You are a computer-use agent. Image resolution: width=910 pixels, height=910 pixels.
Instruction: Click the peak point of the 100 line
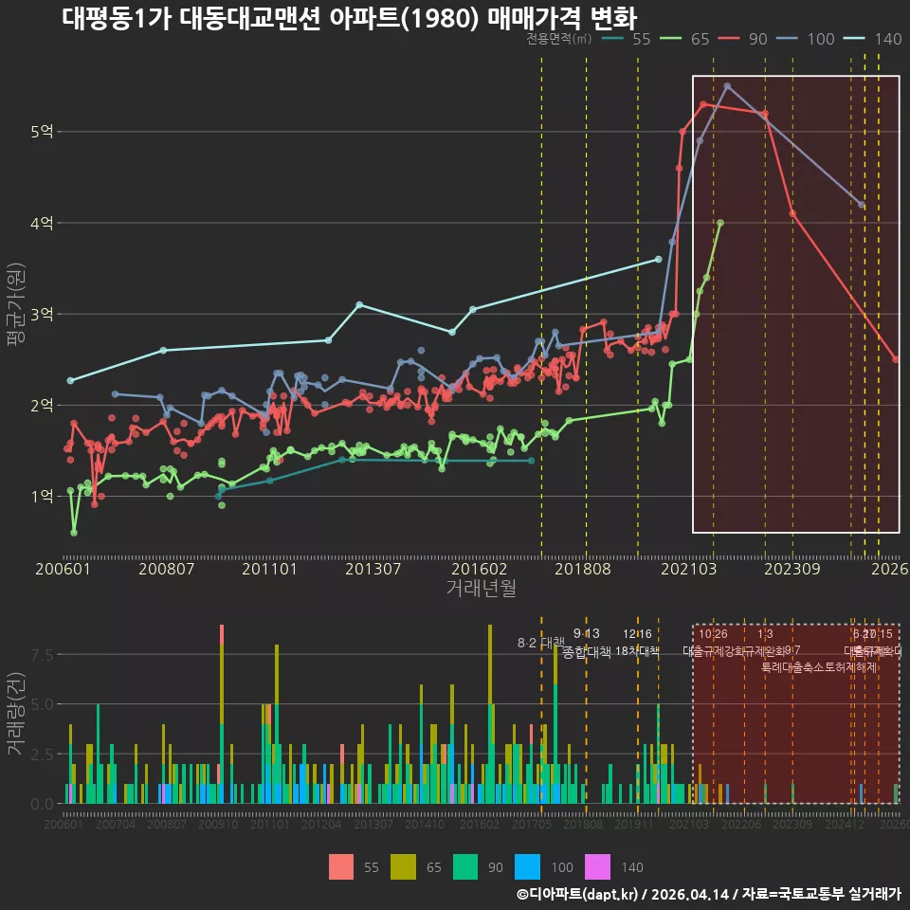[727, 86]
